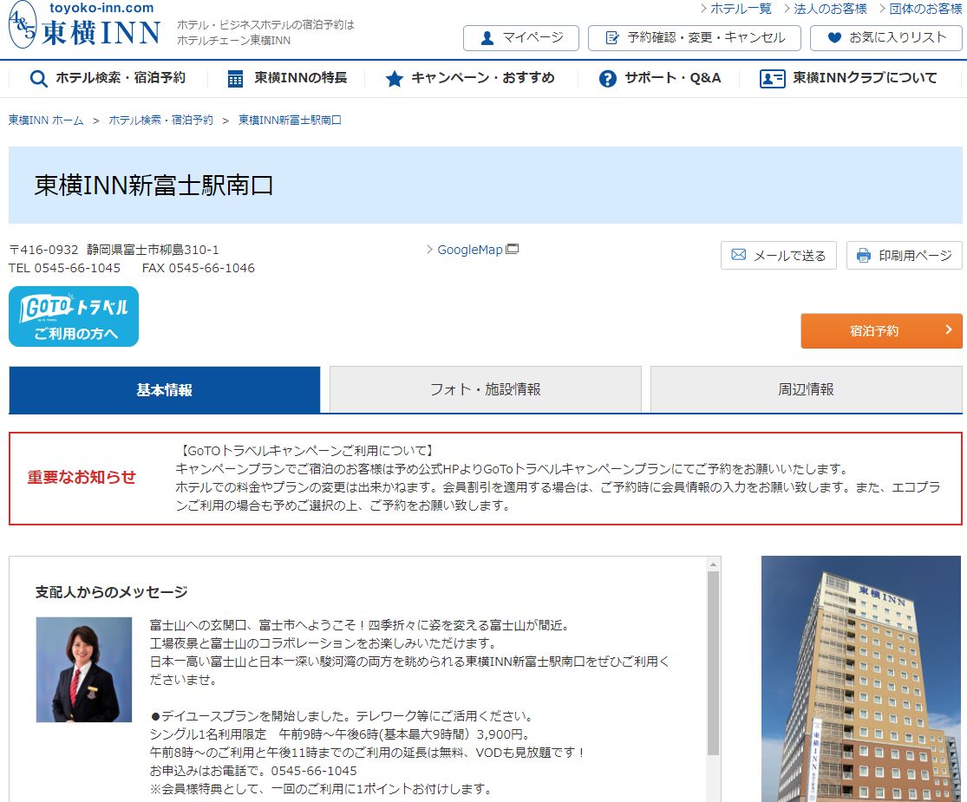
Task: Click the person icon on マイページ
Action: [x=487, y=38]
